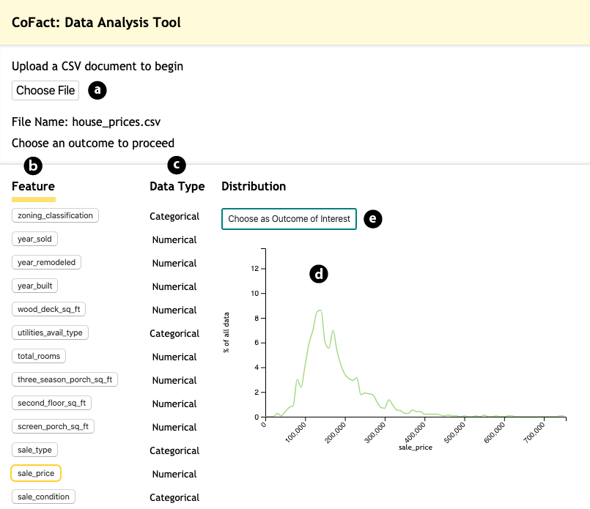Select the sale_condition feature
Viewport: 590px width, 509px height.
43,497
